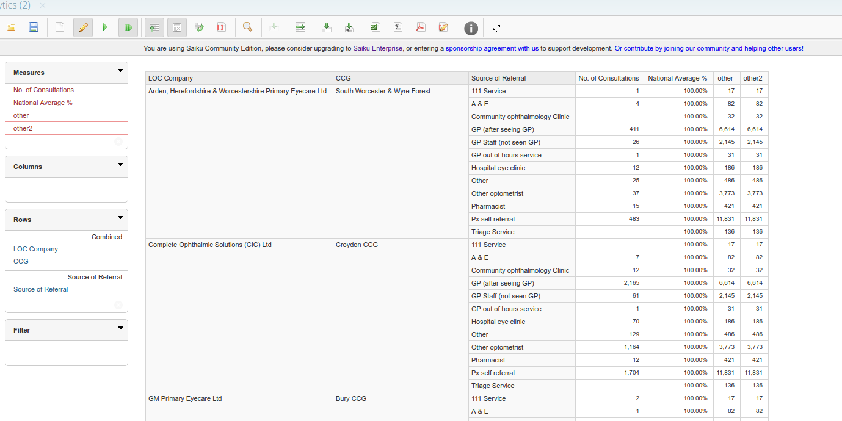Click the empty Columns drop area
The height and width of the screenshot is (421, 842).
click(67, 189)
